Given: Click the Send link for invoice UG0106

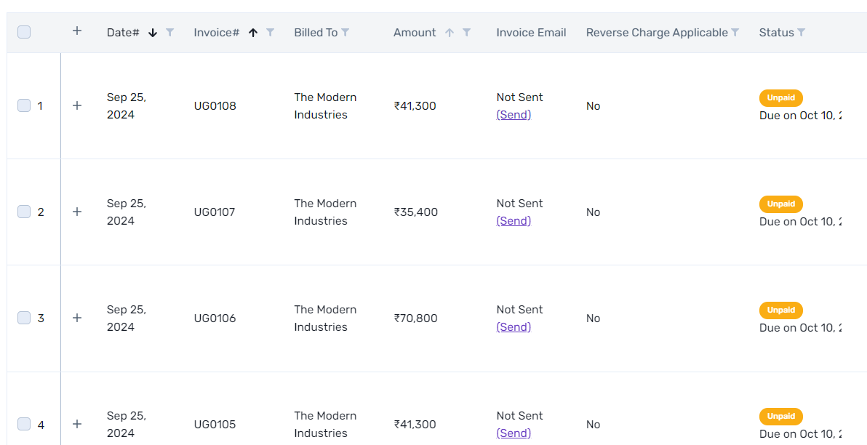Looking at the screenshot, I should (514, 327).
